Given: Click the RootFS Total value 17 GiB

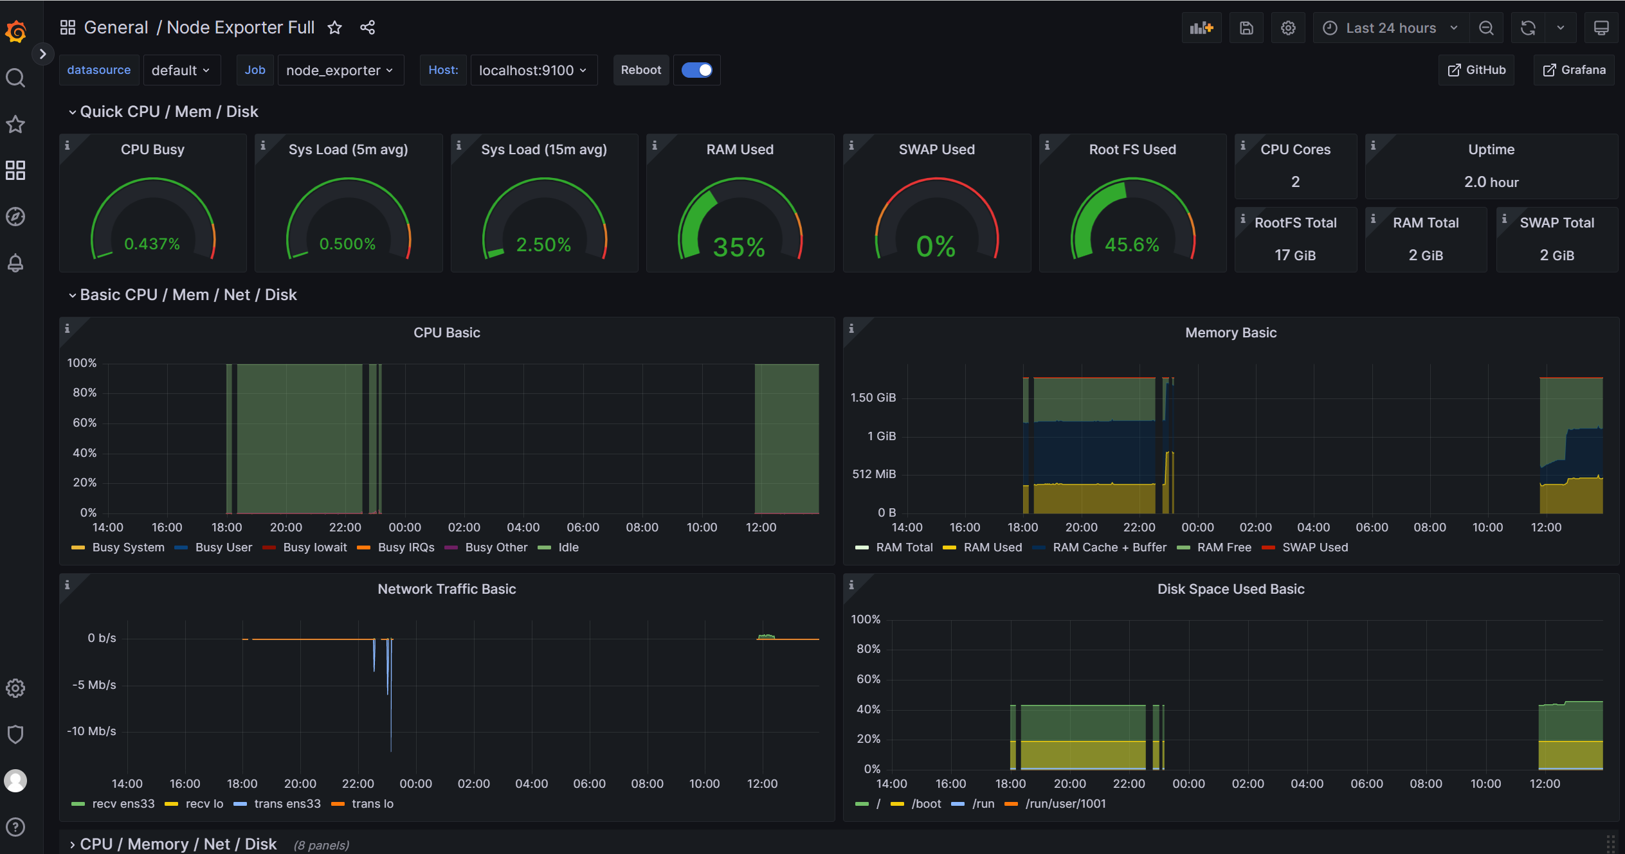Looking at the screenshot, I should pos(1295,256).
